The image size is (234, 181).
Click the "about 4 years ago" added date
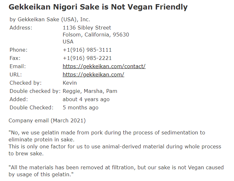point(86,99)
